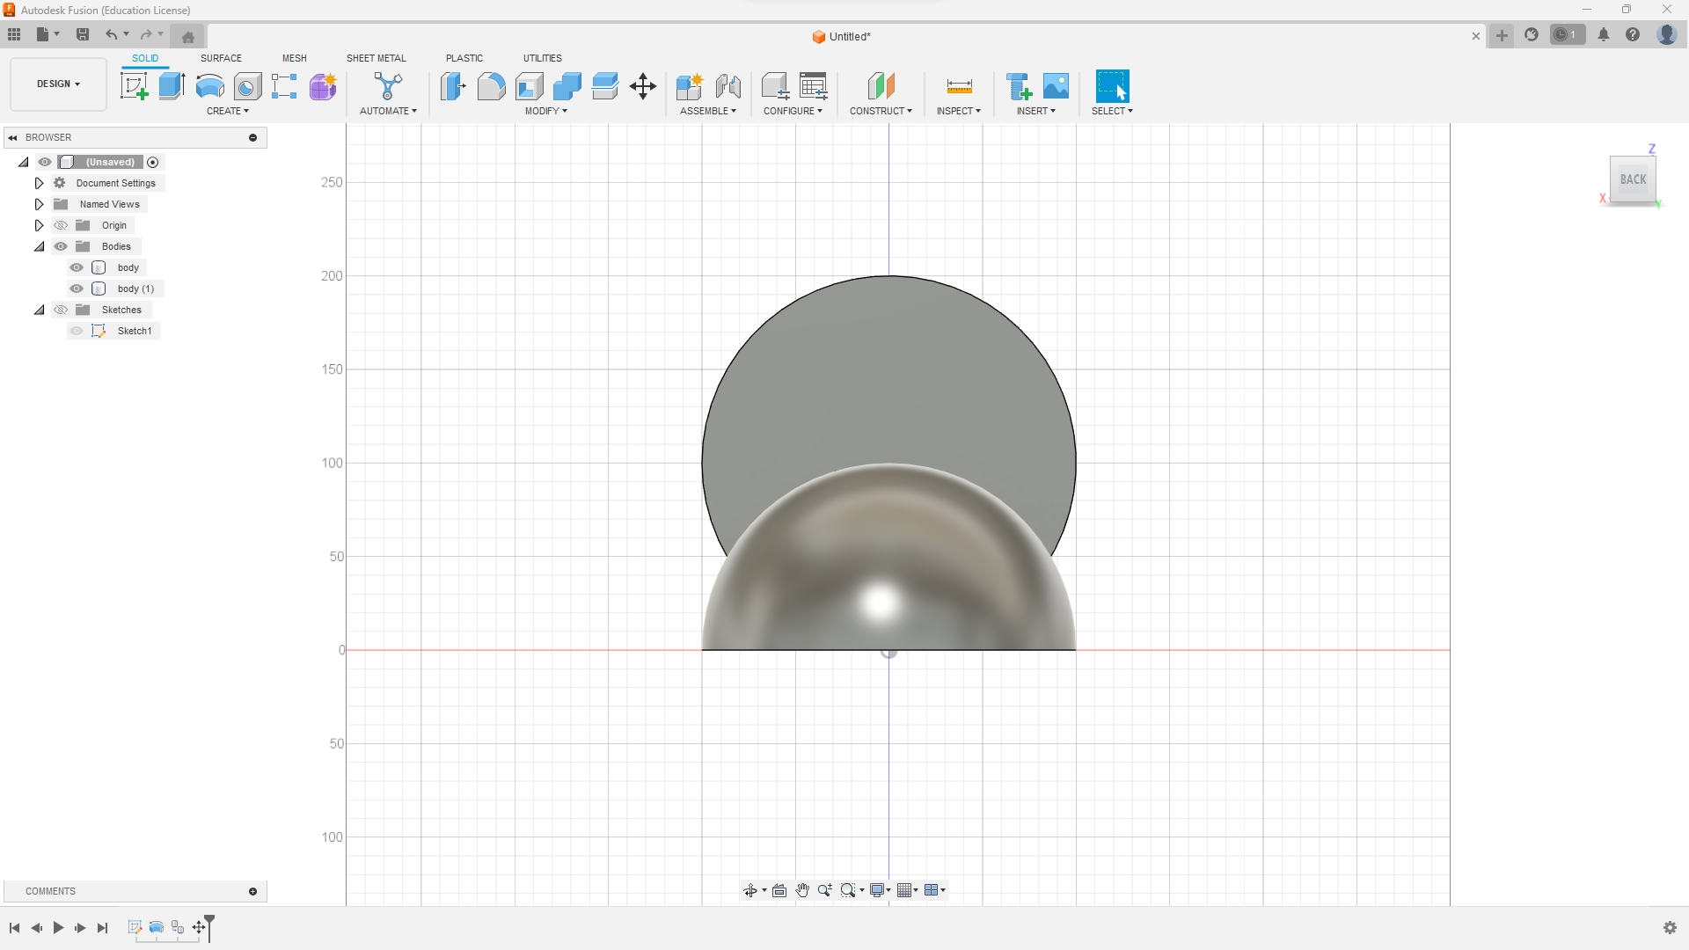Switch to the PLASTIC tab
This screenshot has width=1689, height=950.
[464, 58]
